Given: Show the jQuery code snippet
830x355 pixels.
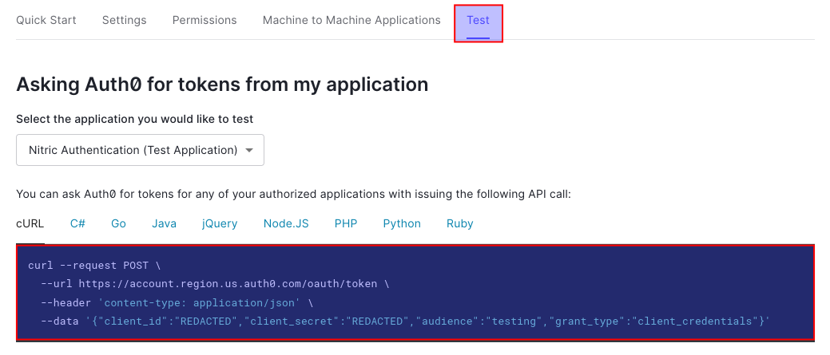Looking at the screenshot, I should tap(220, 223).
